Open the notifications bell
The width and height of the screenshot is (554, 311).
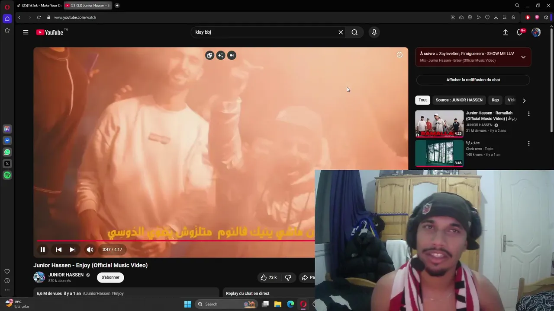coord(520,32)
